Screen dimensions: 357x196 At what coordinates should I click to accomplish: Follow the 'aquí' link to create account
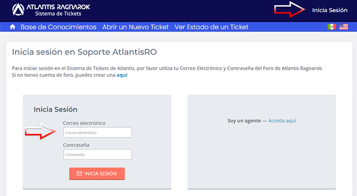[x=122, y=75]
